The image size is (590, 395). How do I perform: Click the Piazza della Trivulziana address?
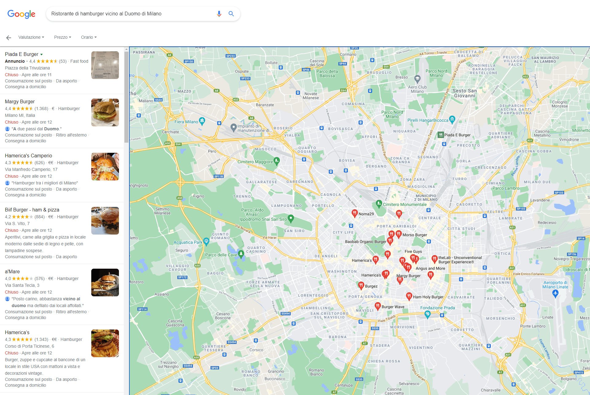point(27,68)
